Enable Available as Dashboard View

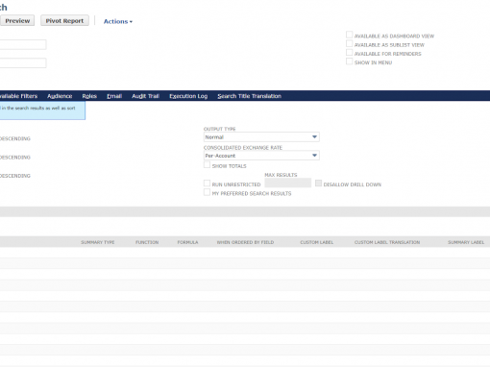tap(349, 35)
